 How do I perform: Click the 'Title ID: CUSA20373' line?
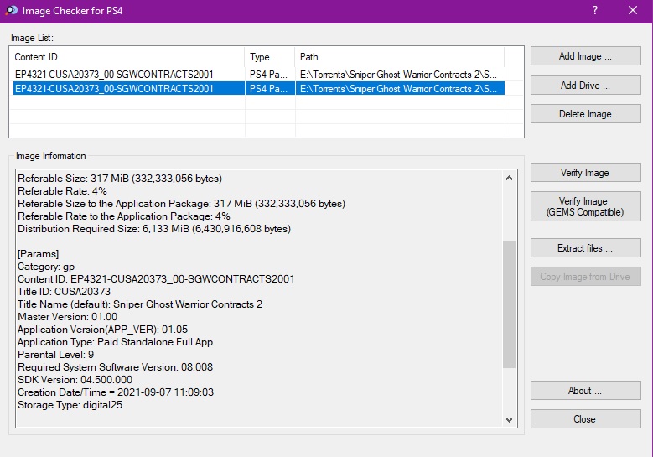[65, 291]
